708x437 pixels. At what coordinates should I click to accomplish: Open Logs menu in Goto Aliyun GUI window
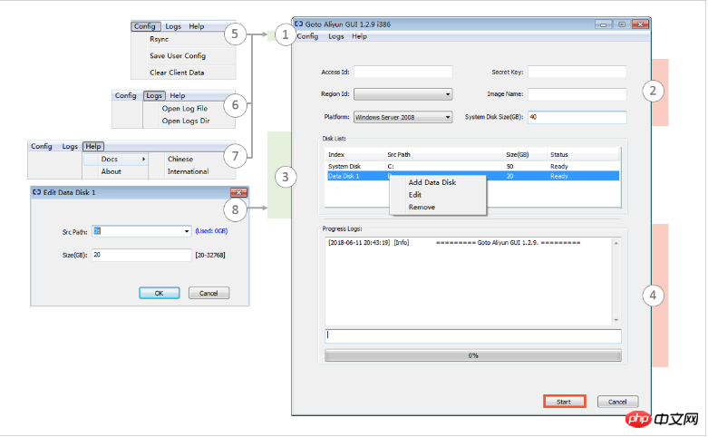(x=336, y=36)
